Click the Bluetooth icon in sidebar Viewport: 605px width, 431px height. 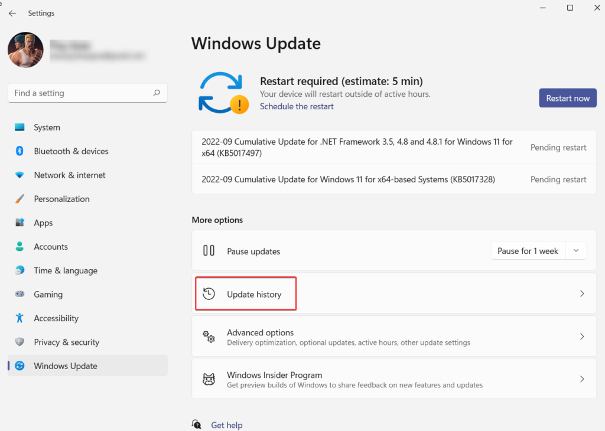click(x=19, y=151)
